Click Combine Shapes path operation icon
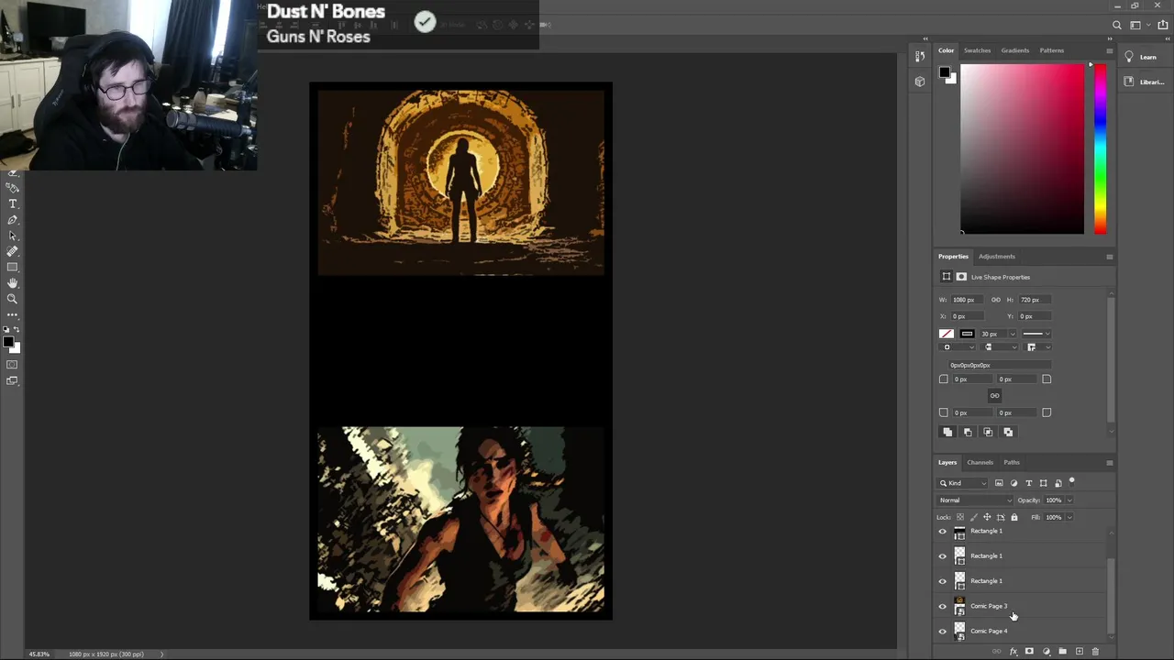 pyautogui.click(x=947, y=432)
